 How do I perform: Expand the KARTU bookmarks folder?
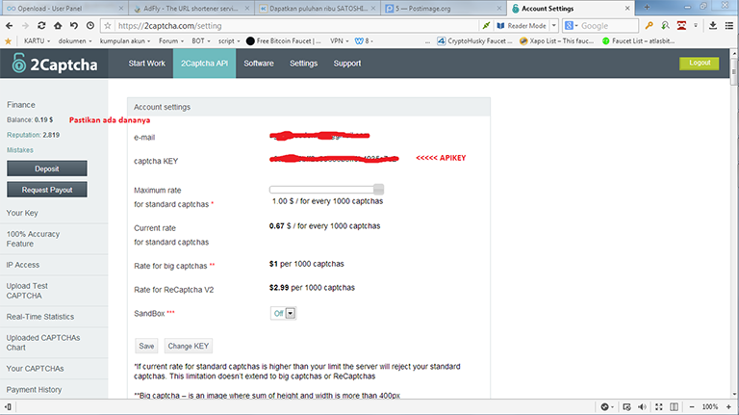tap(37, 41)
